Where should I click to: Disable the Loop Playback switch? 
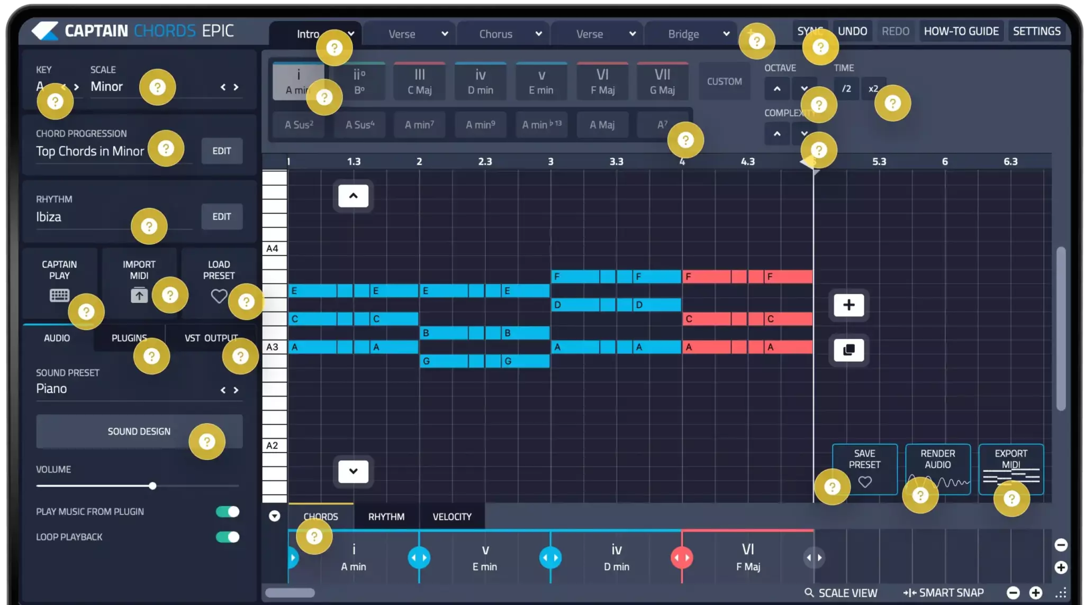(x=228, y=537)
